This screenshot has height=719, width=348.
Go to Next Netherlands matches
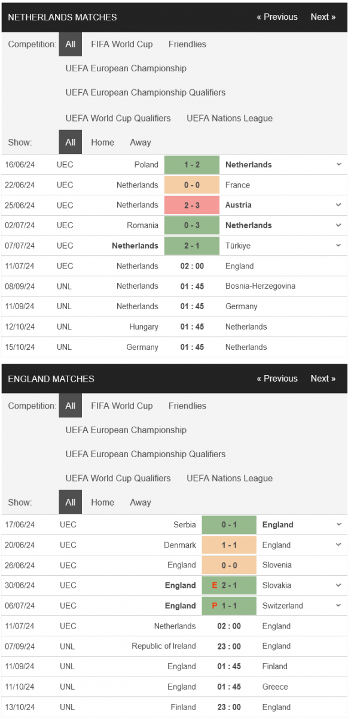(x=323, y=17)
